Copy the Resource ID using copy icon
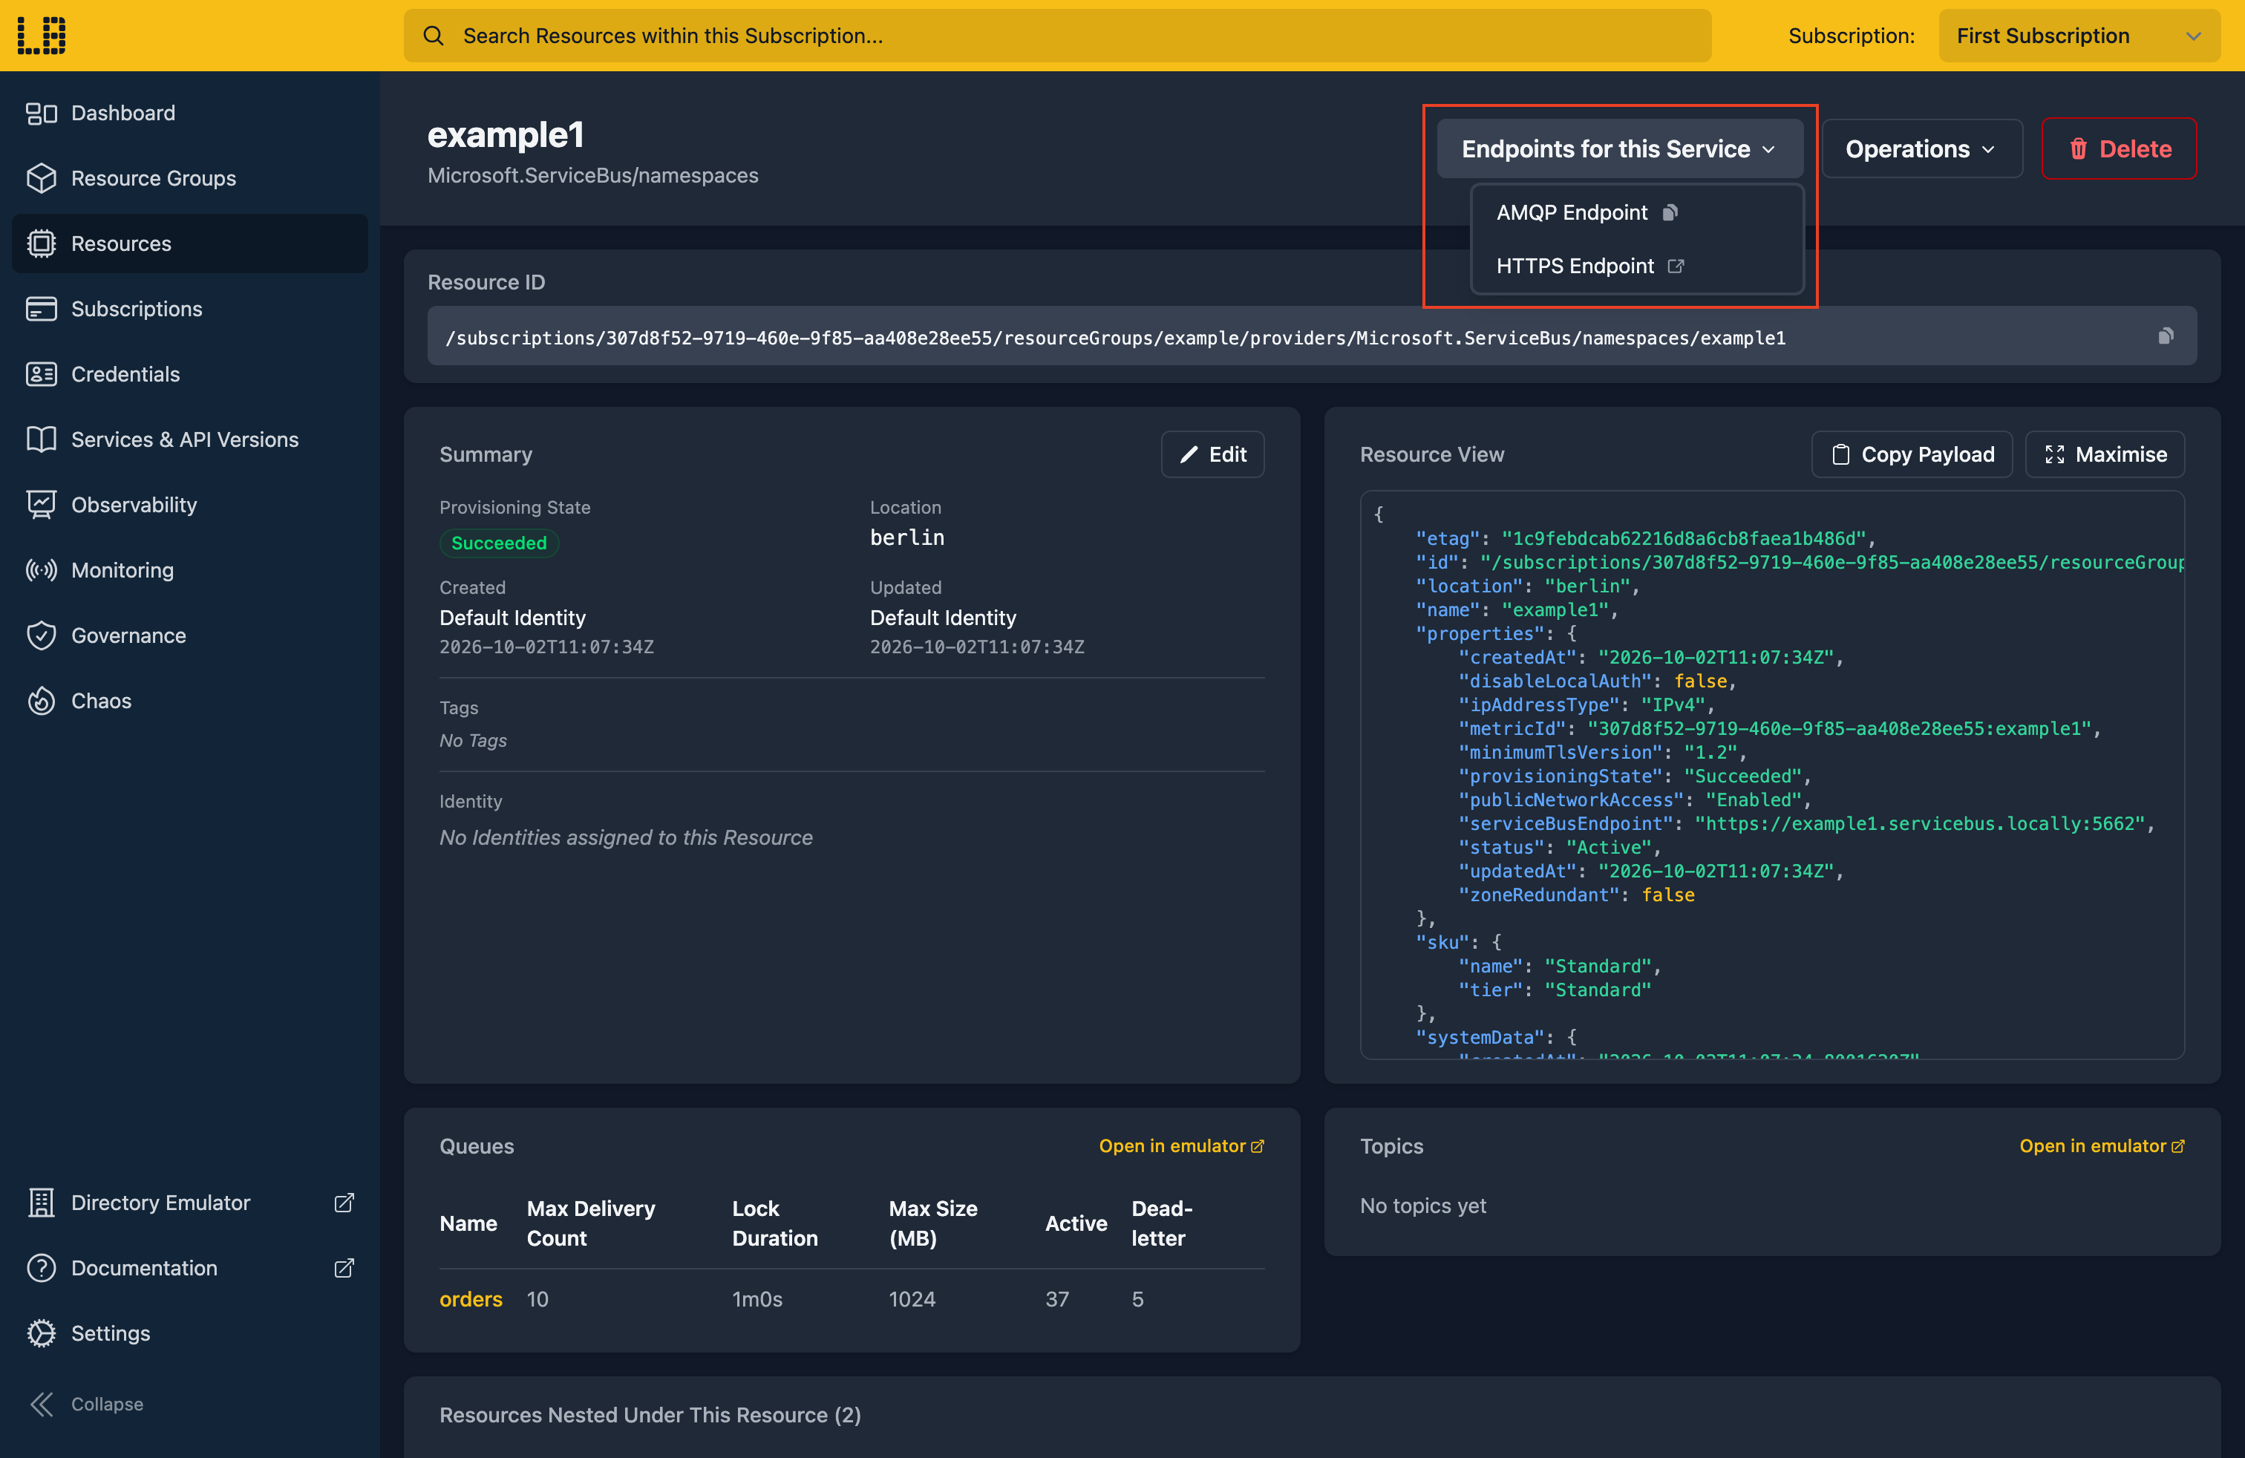 [x=2166, y=336]
